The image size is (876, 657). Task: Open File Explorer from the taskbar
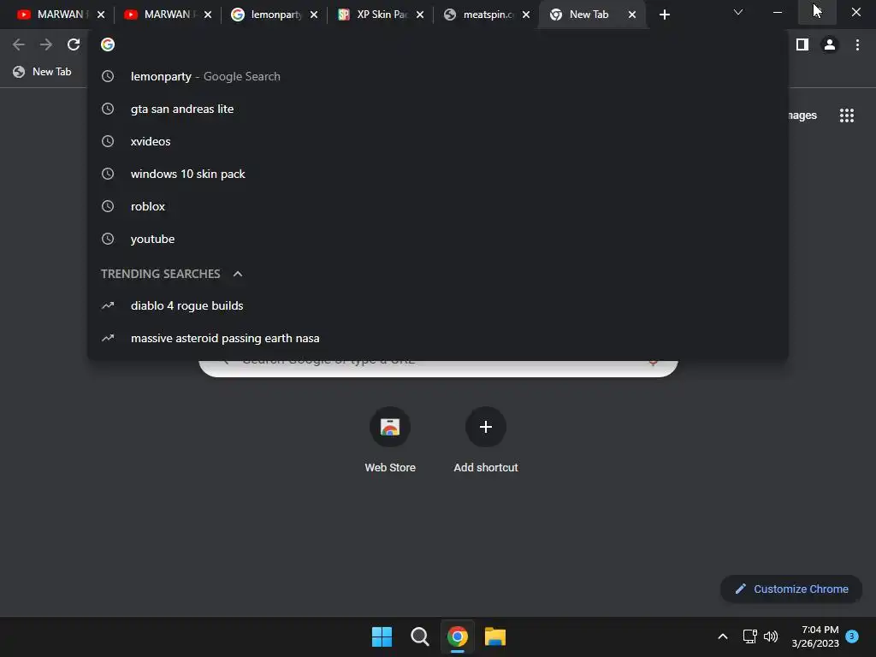[495, 636]
